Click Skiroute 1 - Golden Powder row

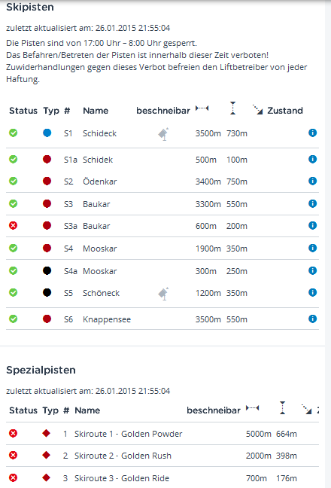(x=162, y=434)
